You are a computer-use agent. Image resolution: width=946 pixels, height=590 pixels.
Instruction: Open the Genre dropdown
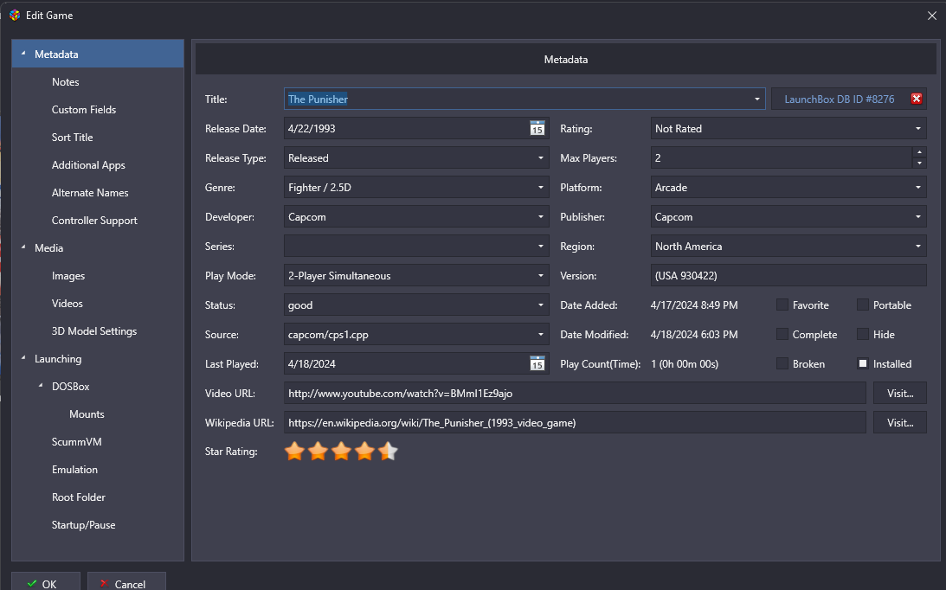click(x=541, y=188)
